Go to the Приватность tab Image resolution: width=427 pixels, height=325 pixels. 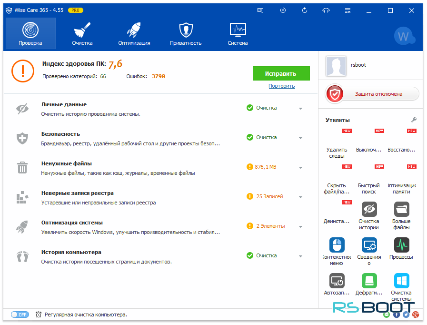pos(186,33)
